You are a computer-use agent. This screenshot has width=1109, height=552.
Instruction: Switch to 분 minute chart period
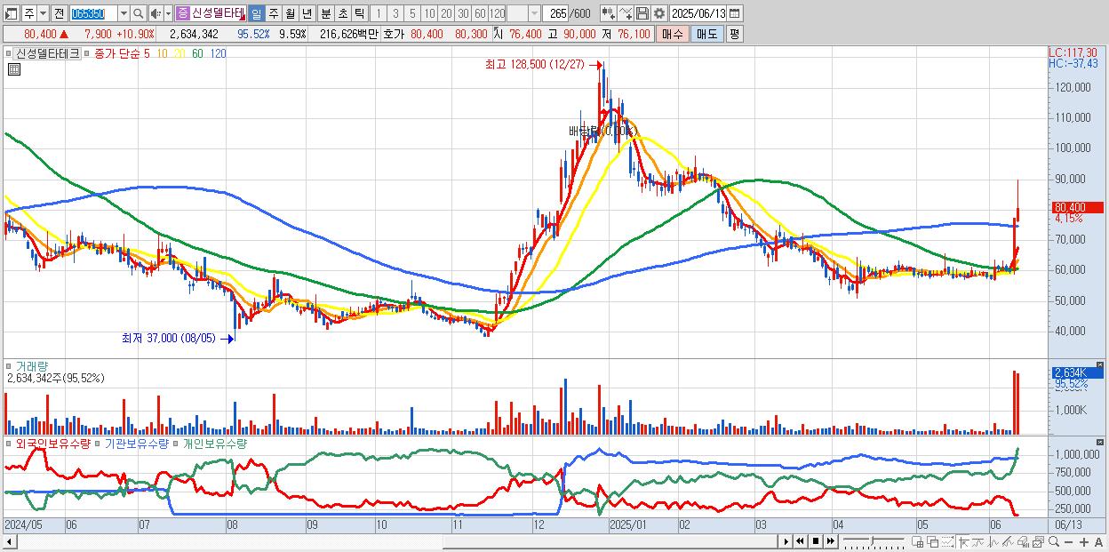click(325, 13)
